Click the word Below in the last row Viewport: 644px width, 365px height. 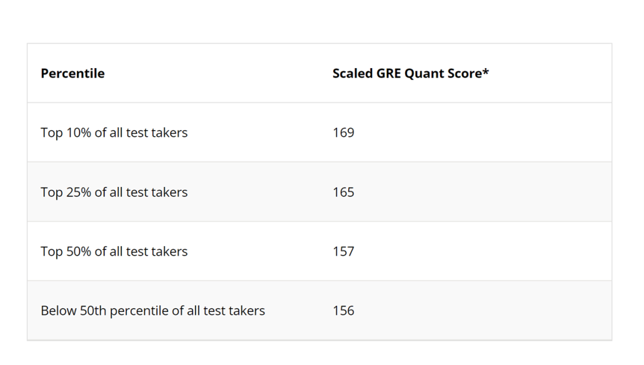coord(58,311)
